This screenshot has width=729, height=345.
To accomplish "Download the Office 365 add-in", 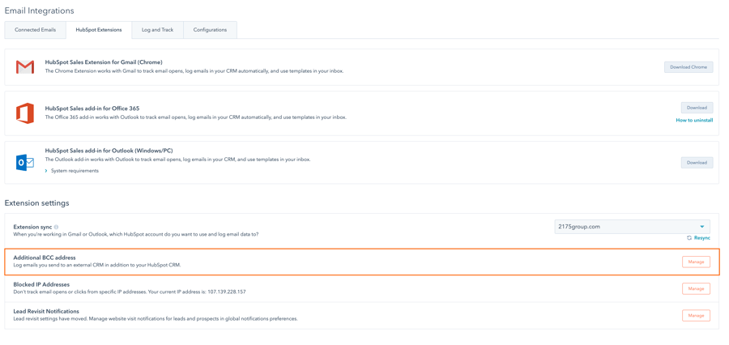I will point(697,108).
